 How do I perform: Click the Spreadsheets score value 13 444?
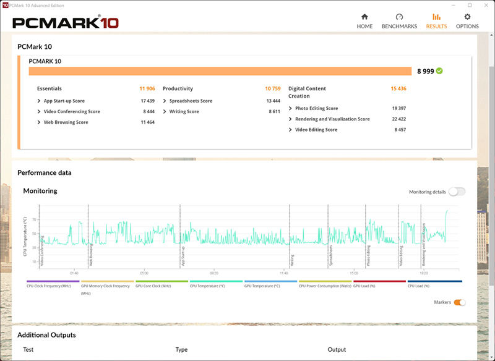pos(273,101)
